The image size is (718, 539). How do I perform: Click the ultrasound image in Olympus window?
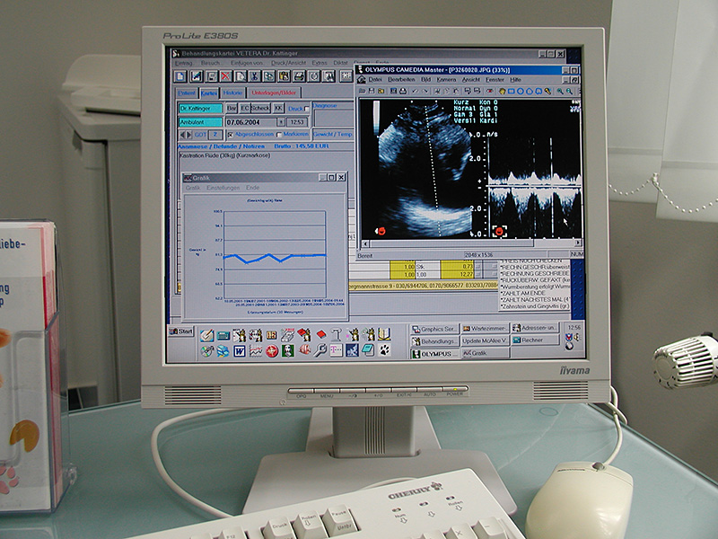tap(470, 168)
